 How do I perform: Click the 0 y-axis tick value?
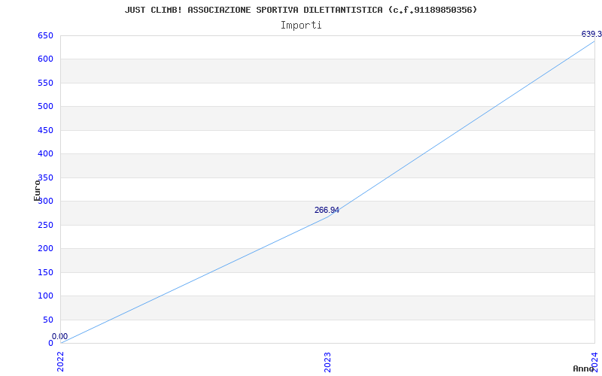50,343
